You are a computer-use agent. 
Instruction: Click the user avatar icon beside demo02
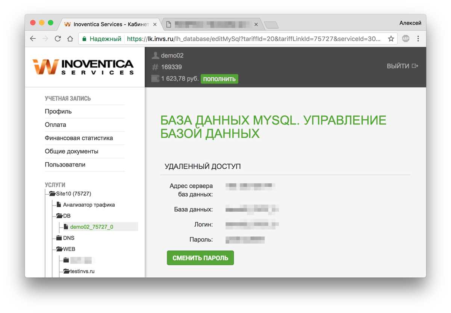pos(155,56)
